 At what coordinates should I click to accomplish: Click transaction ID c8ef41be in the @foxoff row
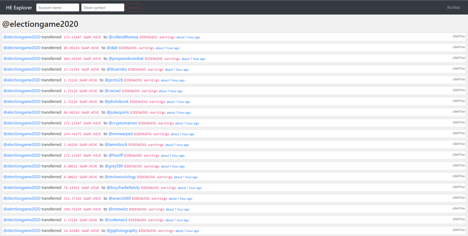(x=458, y=154)
